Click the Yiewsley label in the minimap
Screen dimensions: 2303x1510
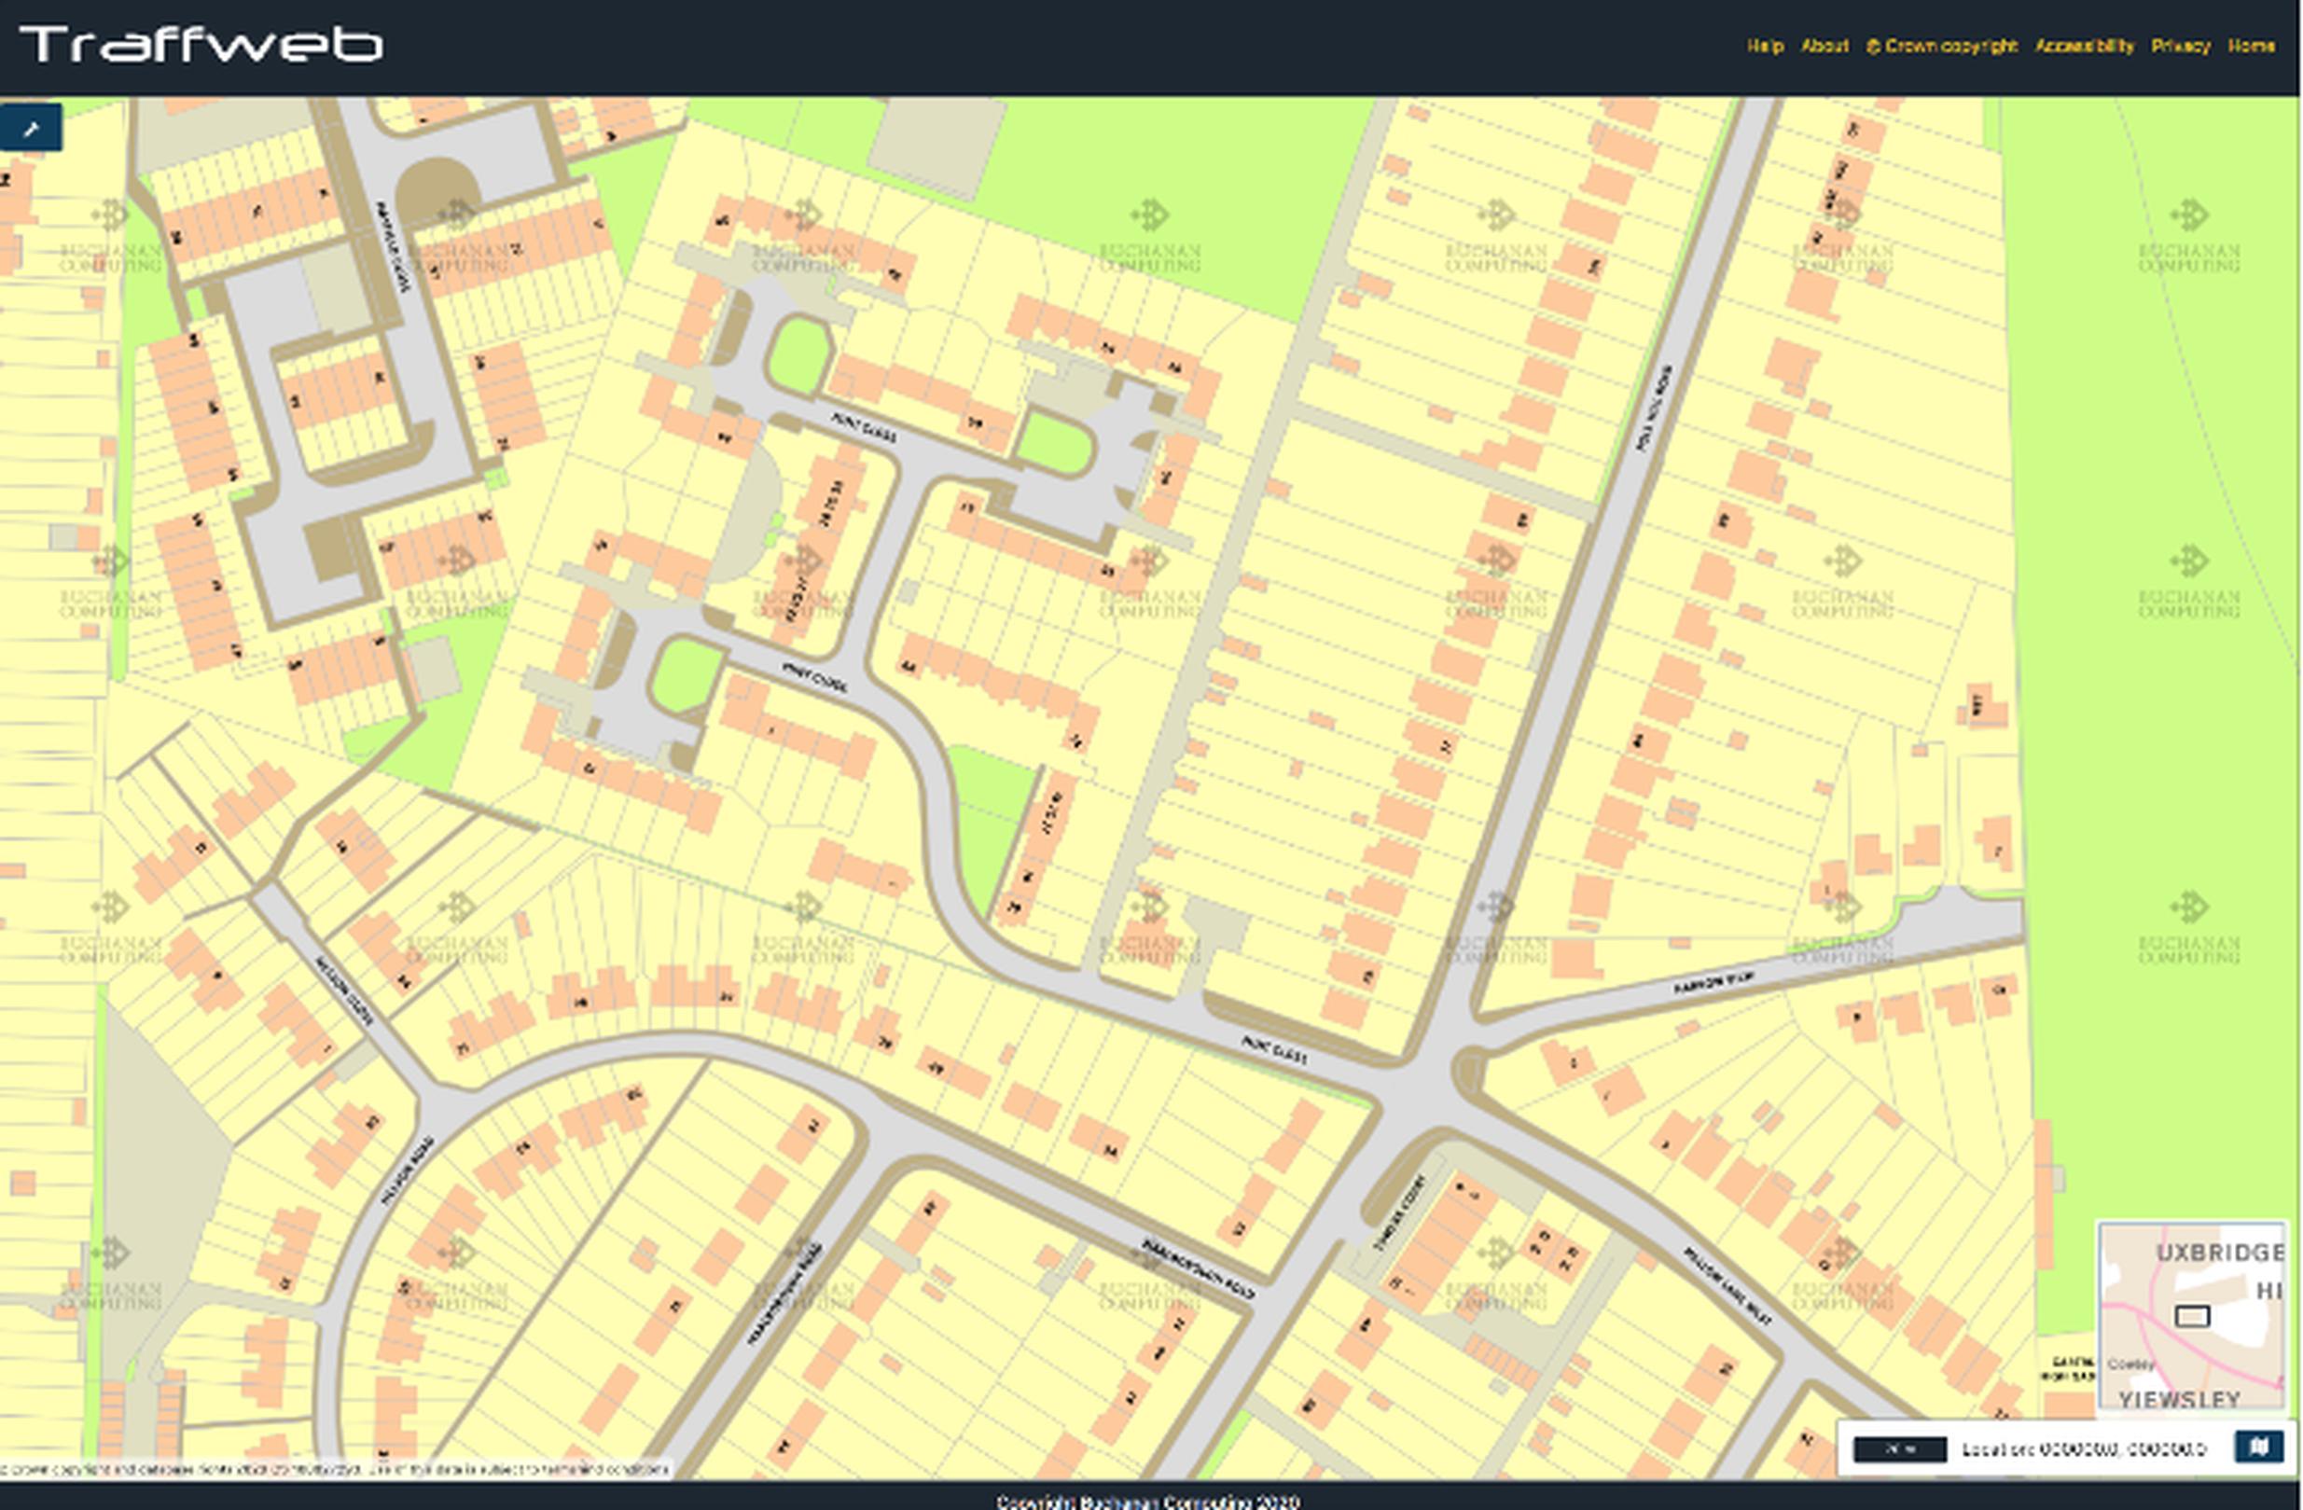click(x=2178, y=1400)
